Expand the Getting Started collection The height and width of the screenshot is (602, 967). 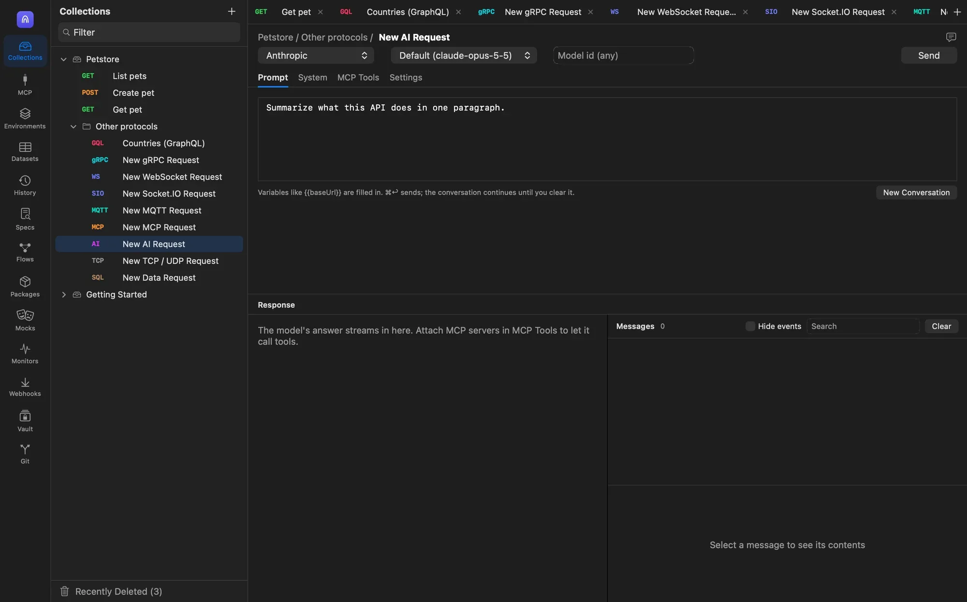[63, 295]
